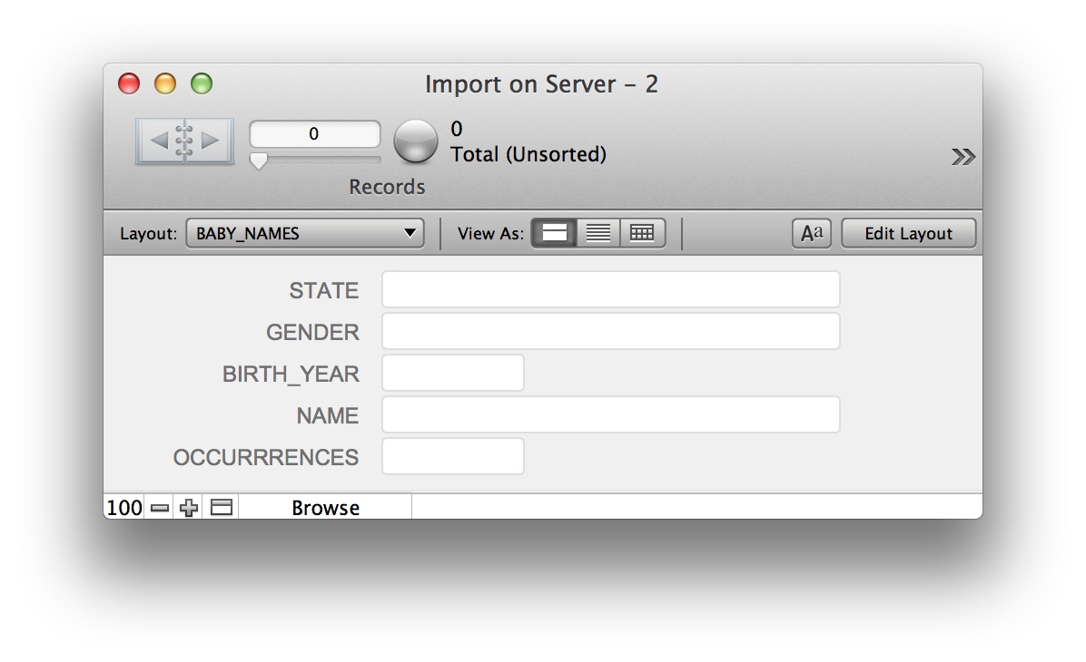Viewport: 1086px width, 662px height.
Task: Open the formatting bar with Aa button
Action: (x=812, y=233)
